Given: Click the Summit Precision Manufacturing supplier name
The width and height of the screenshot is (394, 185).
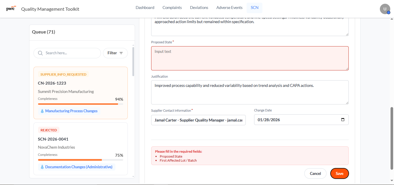Looking at the screenshot, I should pos(66,91).
